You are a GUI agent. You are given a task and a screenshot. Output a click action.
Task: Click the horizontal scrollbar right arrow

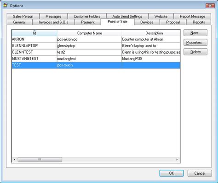click(177, 160)
